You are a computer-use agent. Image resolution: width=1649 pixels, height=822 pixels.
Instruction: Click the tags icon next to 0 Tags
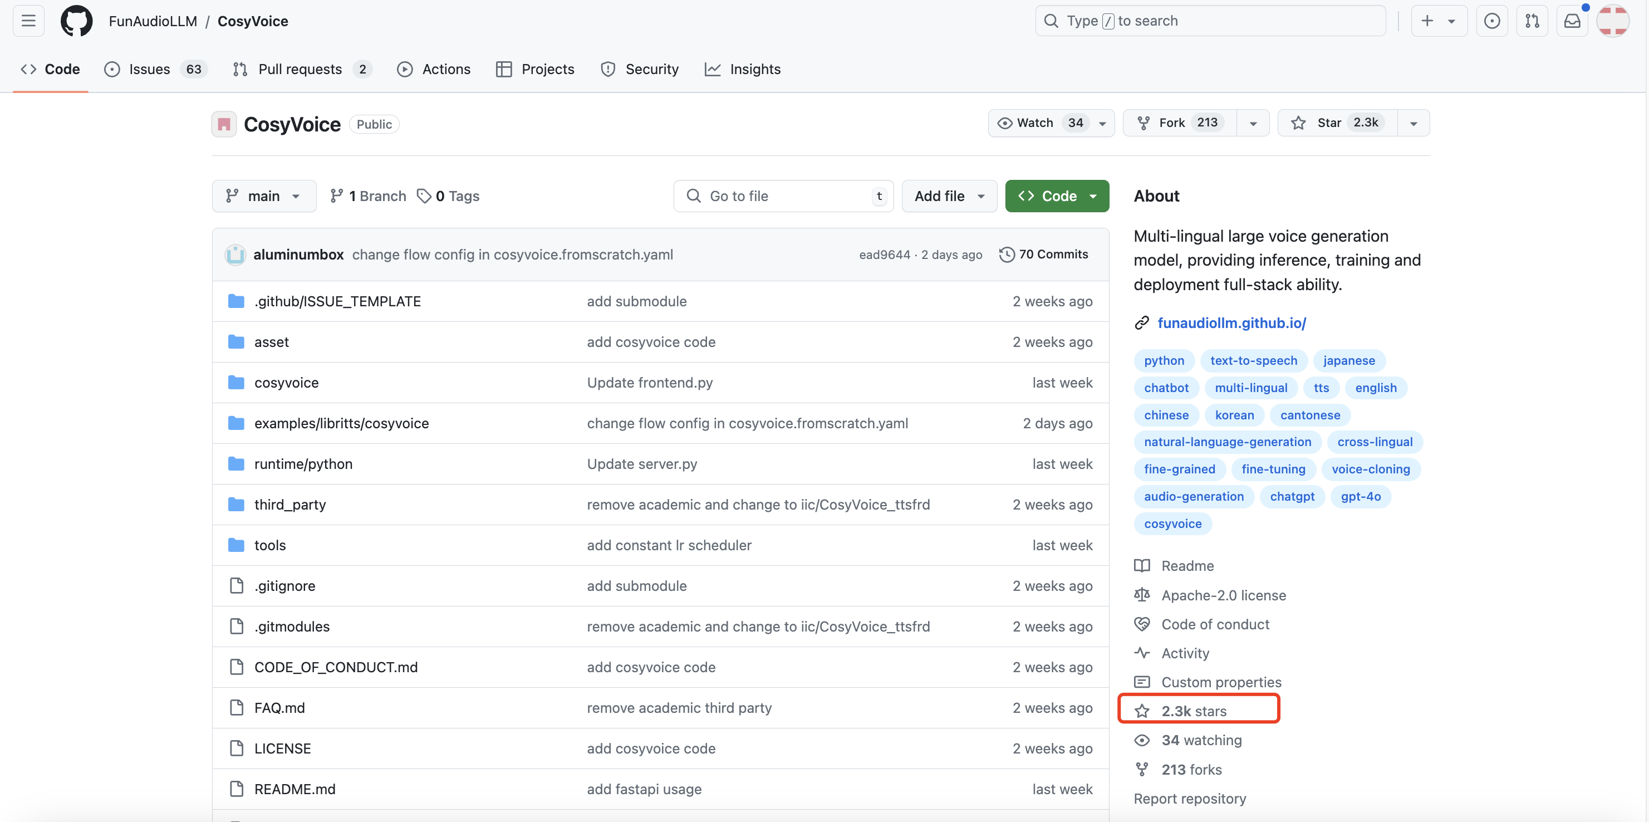tap(424, 196)
